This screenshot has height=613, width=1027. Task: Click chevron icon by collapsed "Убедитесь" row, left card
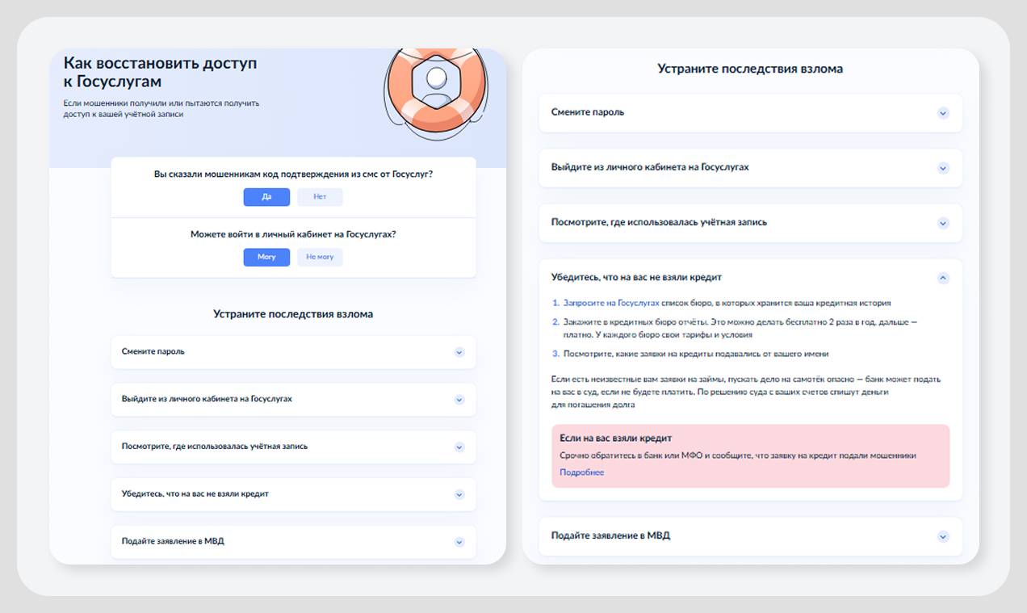[x=459, y=494]
